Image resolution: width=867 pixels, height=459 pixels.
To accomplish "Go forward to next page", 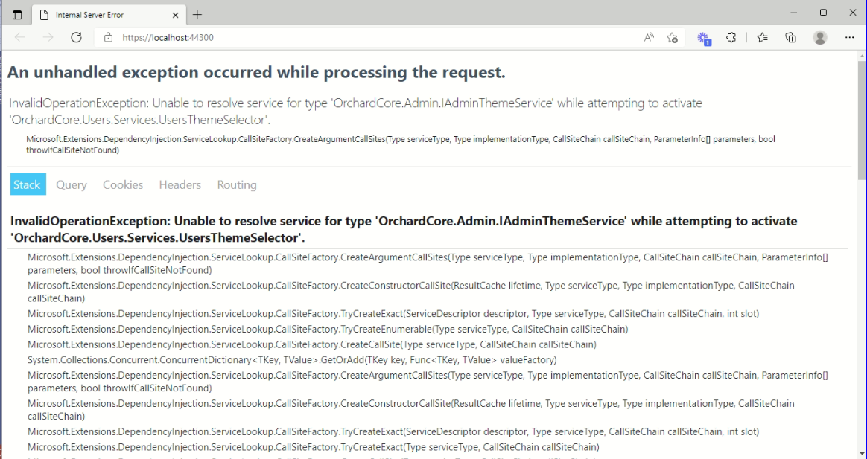I will click(x=48, y=37).
